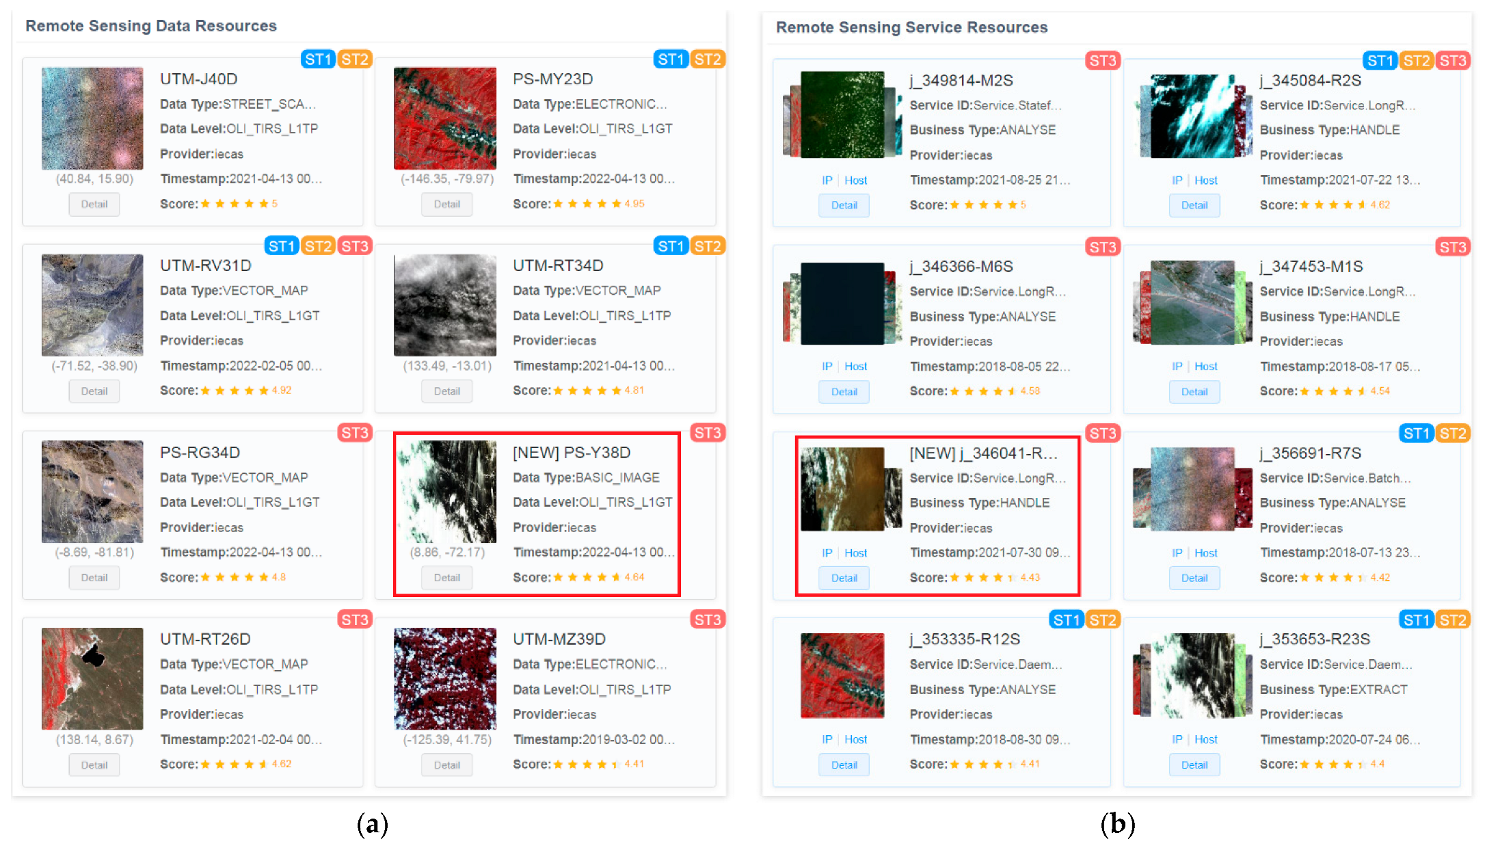The width and height of the screenshot is (1485, 848).
Task: Select the UTM-RT26D image thumbnail
Action: coord(92,678)
